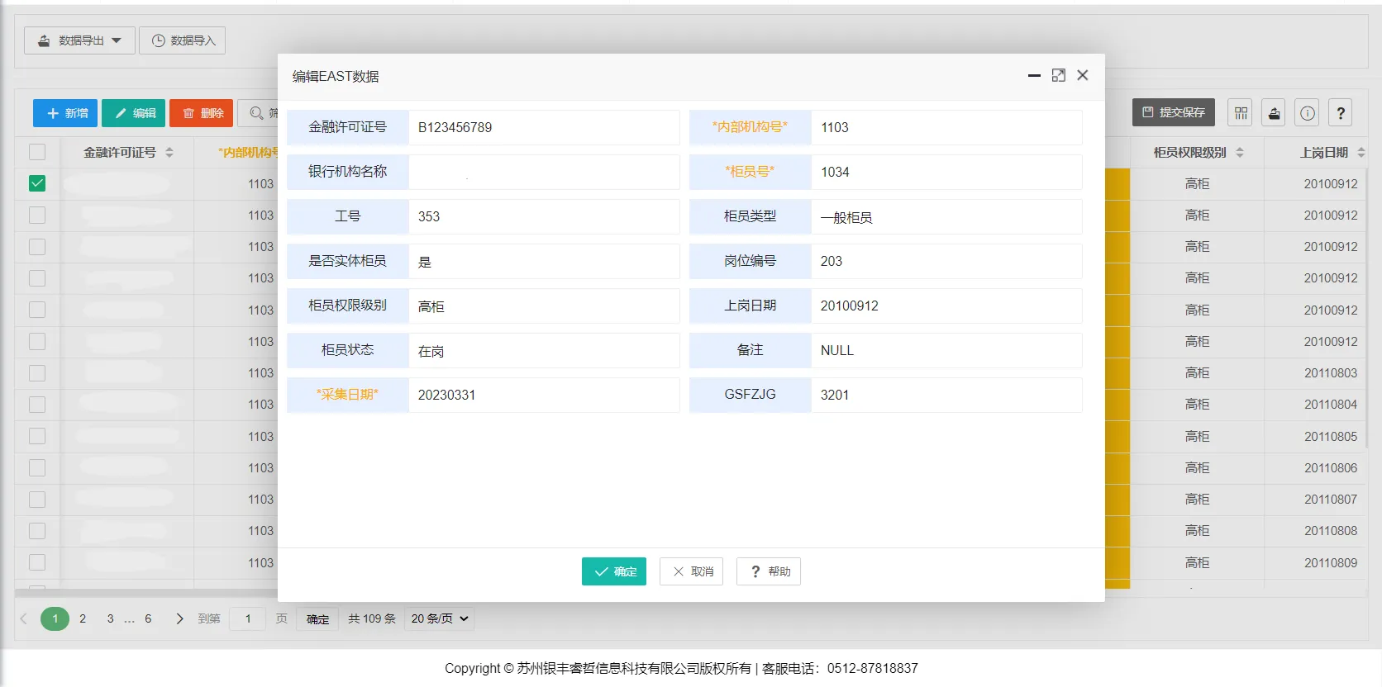Go to next page with right chevron
This screenshot has width=1382, height=687.
pos(179,618)
